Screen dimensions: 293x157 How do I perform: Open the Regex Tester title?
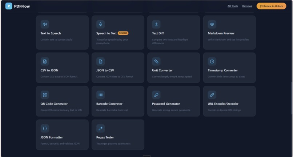(x=105, y=137)
